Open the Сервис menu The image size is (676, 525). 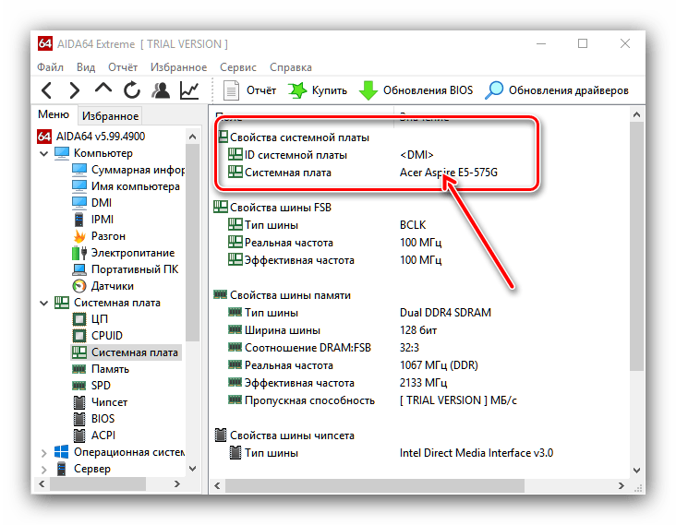pos(238,67)
